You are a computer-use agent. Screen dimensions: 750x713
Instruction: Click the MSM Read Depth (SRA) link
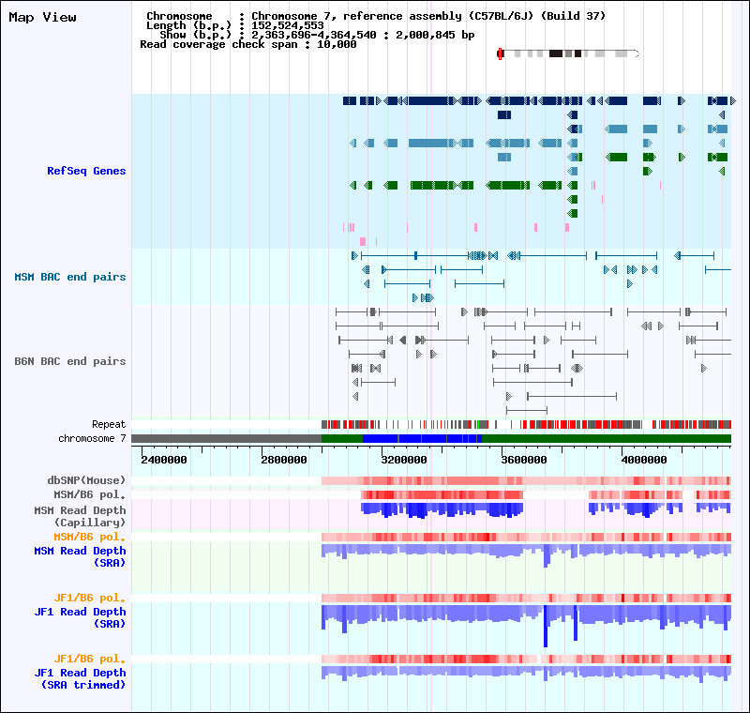(x=80, y=556)
